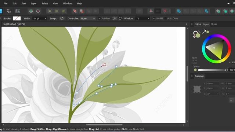Click the green circle Intersect operation icon

(x=232, y=11)
